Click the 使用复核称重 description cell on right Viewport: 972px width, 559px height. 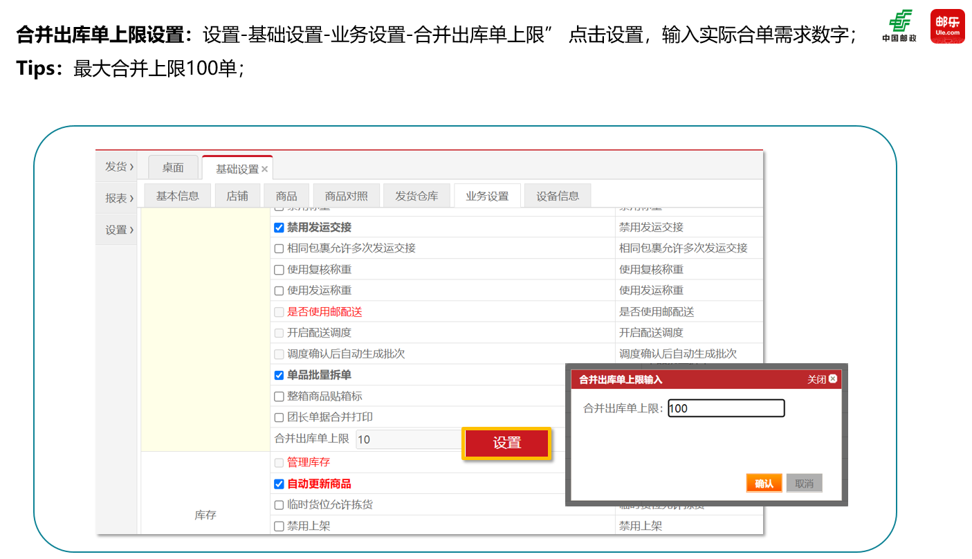(689, 269)
